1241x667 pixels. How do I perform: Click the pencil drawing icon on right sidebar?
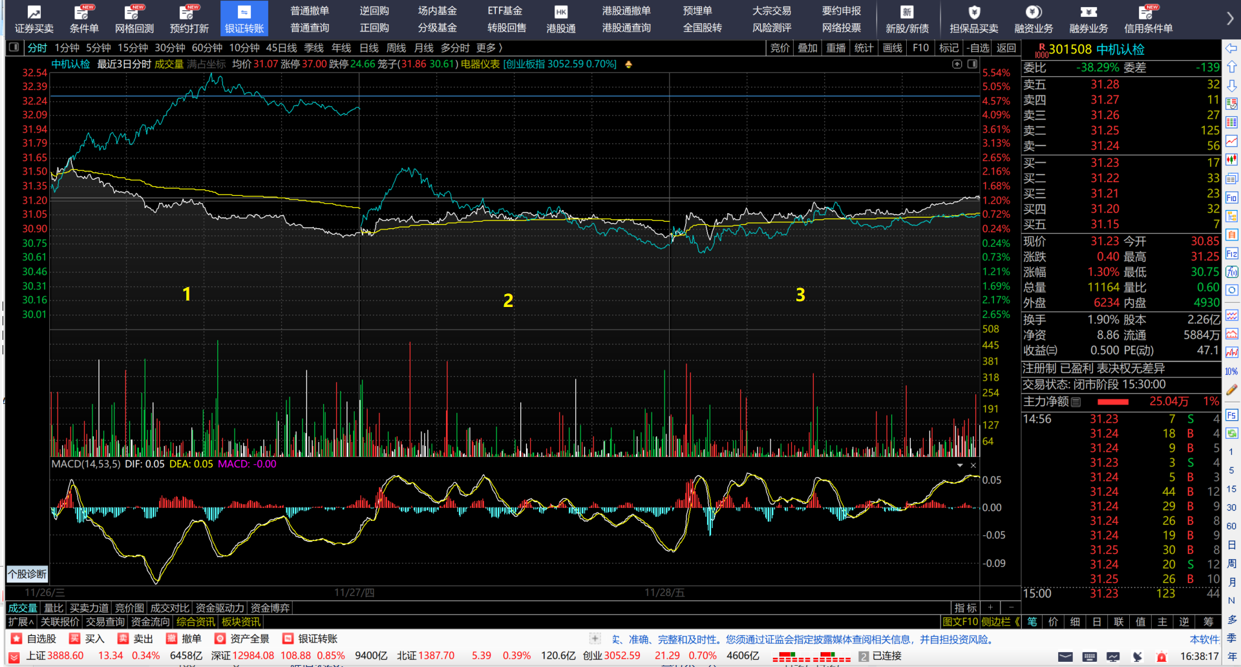tap(1231, 390)
